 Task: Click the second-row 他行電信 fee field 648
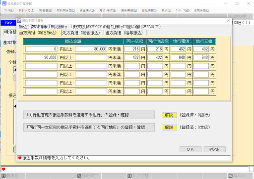click(178, 57)
